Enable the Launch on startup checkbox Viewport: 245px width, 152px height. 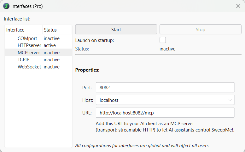coord(163,40)
